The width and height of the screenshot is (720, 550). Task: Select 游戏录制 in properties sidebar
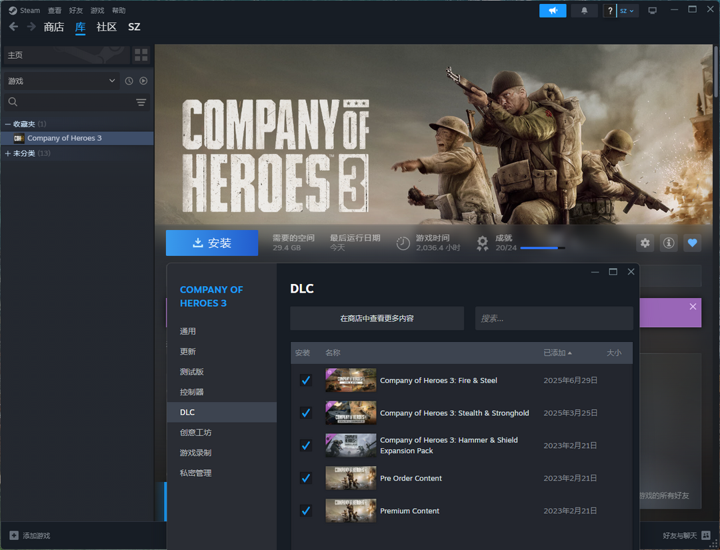click(222, 452)
